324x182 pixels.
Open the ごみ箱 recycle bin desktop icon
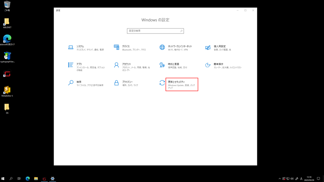click(x=7, y=6)
